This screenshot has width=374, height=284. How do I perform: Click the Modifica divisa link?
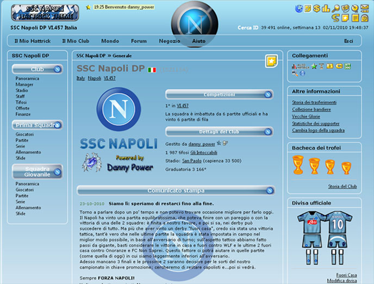(x=342, y=281)
